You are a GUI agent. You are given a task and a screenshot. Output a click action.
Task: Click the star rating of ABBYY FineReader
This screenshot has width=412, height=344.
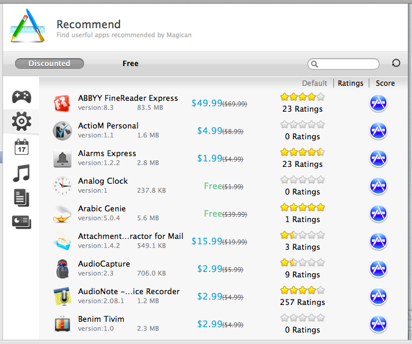303,97
